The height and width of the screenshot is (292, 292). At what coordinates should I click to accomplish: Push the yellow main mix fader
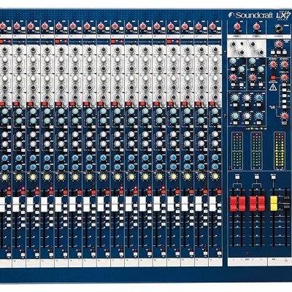[274, 203]
